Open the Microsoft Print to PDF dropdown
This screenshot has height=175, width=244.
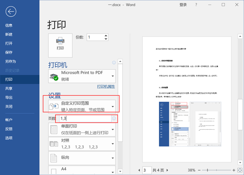[82, 76]
